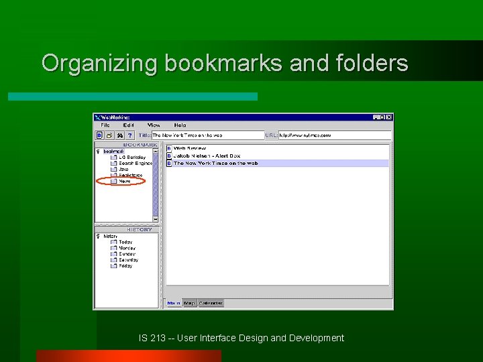483x362 pixels.
Task: Select the Java folder label
Action: (123, 170)
